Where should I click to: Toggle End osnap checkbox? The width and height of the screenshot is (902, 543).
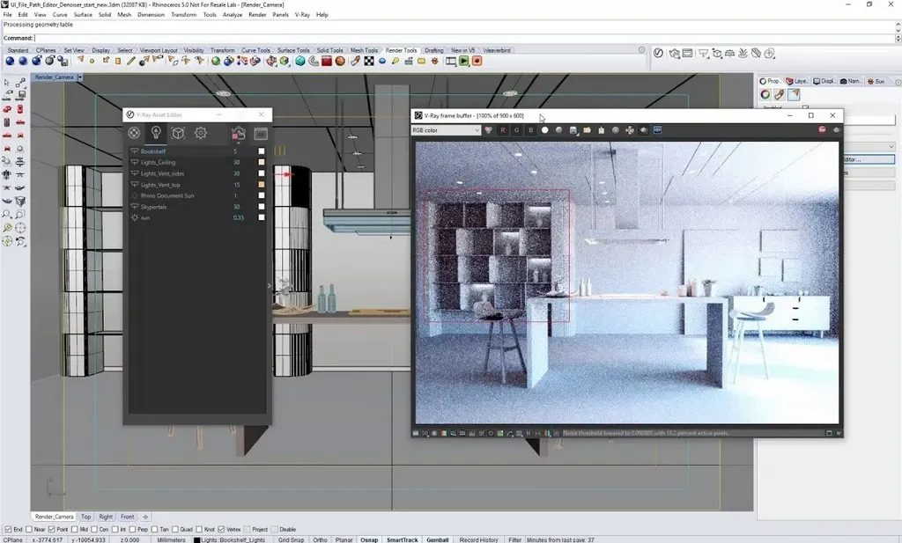(x=8, y=529)
